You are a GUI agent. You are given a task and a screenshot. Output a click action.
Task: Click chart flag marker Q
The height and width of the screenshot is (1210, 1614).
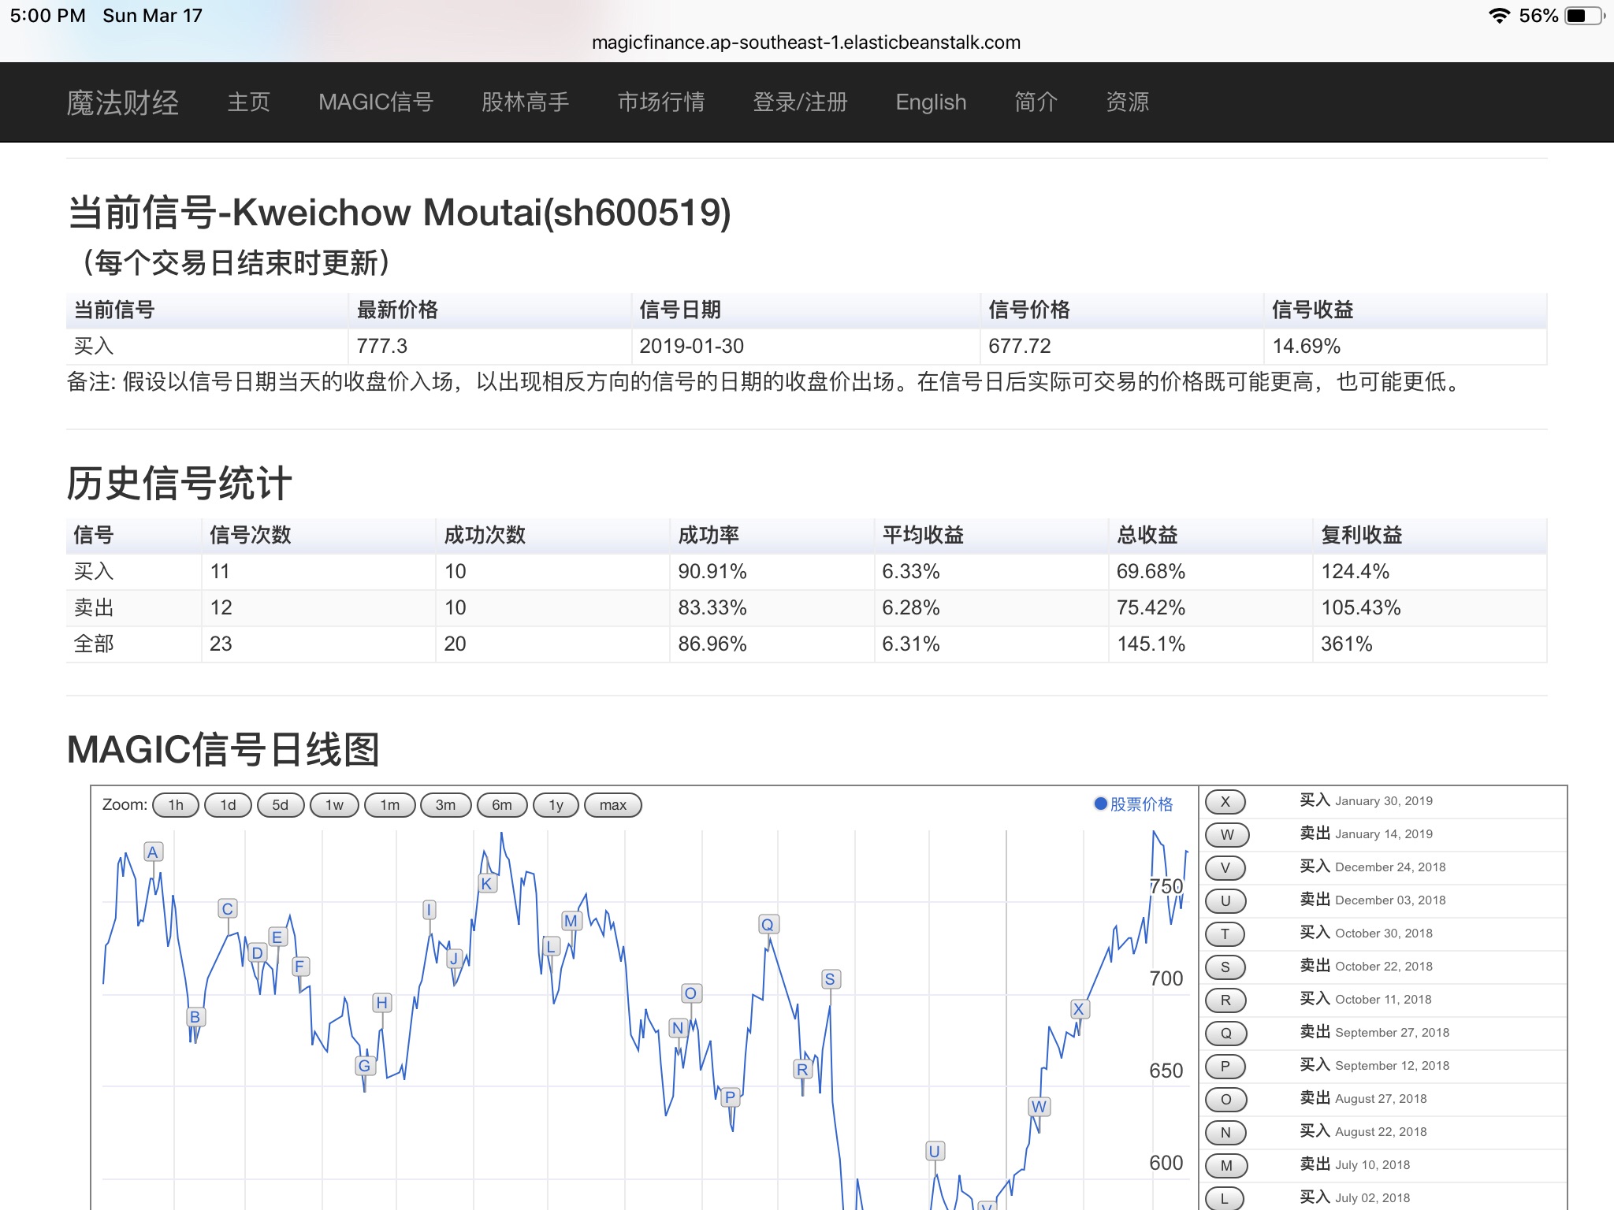pyautogui.click(x=768, y=924)
